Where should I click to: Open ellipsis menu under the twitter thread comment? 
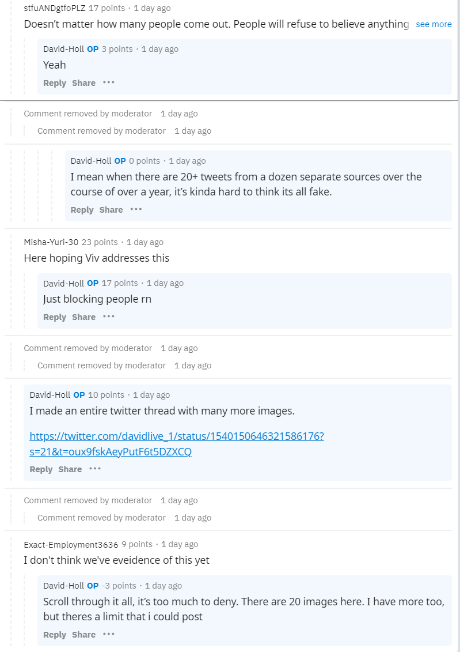95,469
